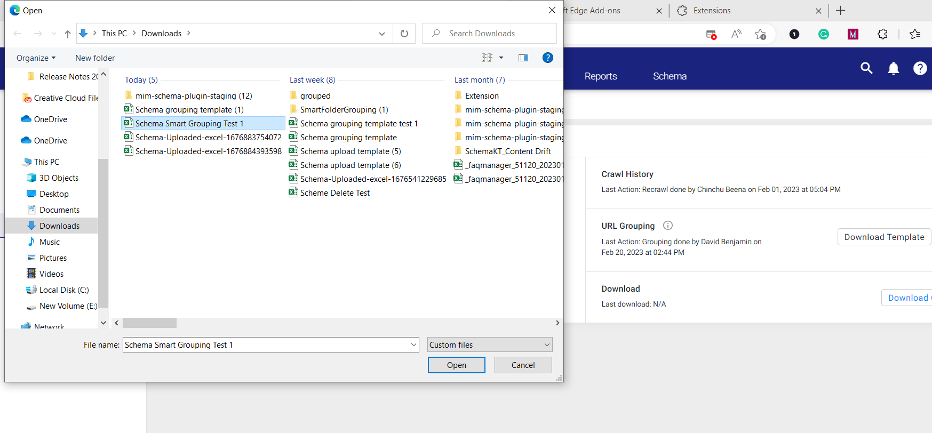The width and height of the screenshot is (932, 433).
Task: Select Desktop in navigation tree
Action: pyautogui.click(x=54, y=194)
